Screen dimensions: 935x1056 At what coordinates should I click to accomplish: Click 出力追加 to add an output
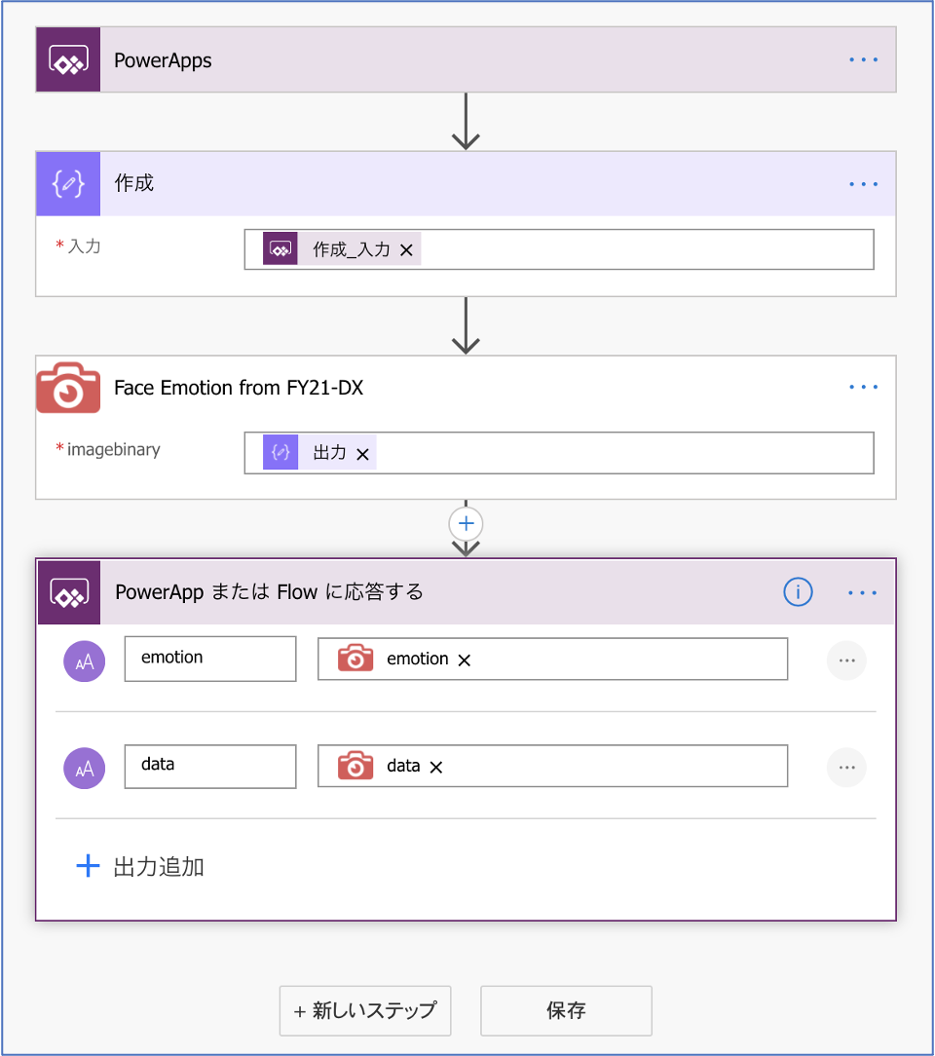click(140, 866)
